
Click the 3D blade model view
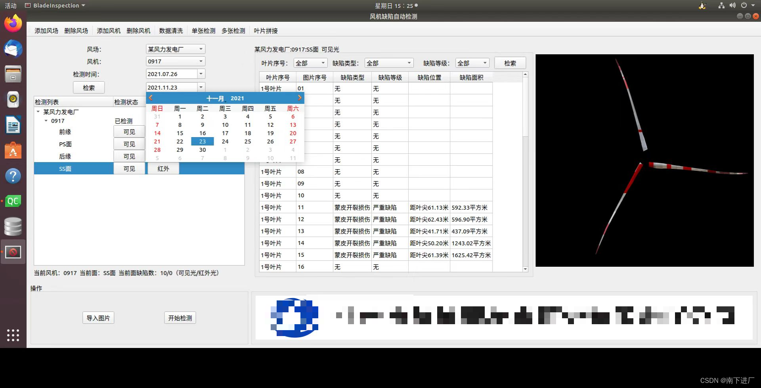pos(644,161)
